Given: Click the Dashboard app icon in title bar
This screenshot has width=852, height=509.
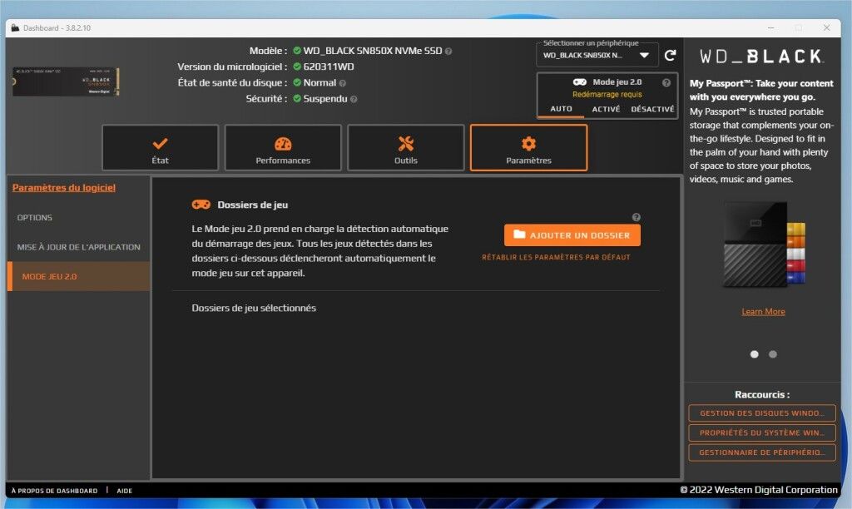Looking at the screenshot, I should coord(15,27).
